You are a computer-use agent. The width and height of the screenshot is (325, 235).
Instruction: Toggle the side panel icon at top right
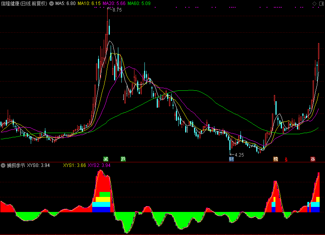(x=322, y=3)
